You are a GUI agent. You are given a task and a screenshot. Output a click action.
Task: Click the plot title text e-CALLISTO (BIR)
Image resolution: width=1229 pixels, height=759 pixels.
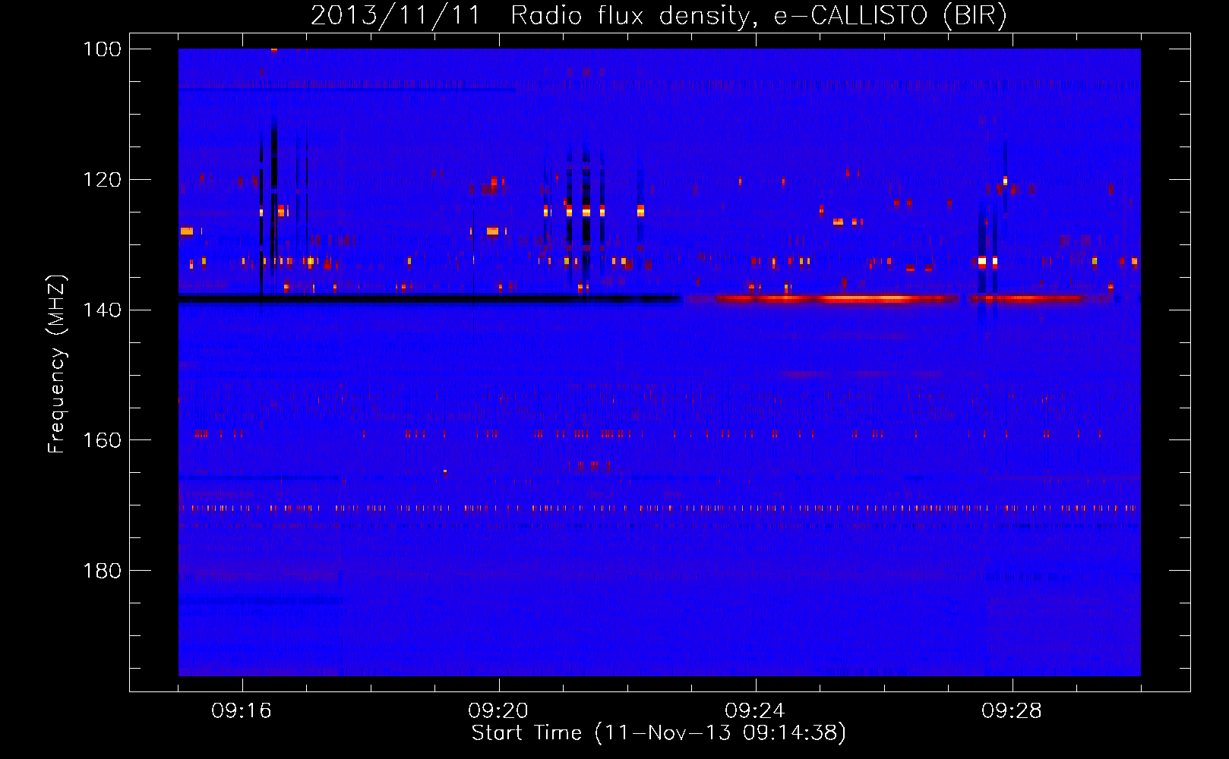click(x=890, y=15)
